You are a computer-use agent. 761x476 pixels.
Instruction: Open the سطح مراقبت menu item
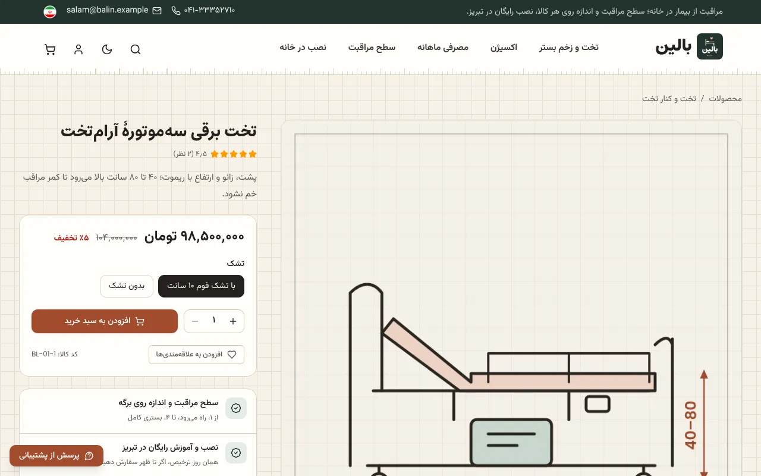point(372,48)
